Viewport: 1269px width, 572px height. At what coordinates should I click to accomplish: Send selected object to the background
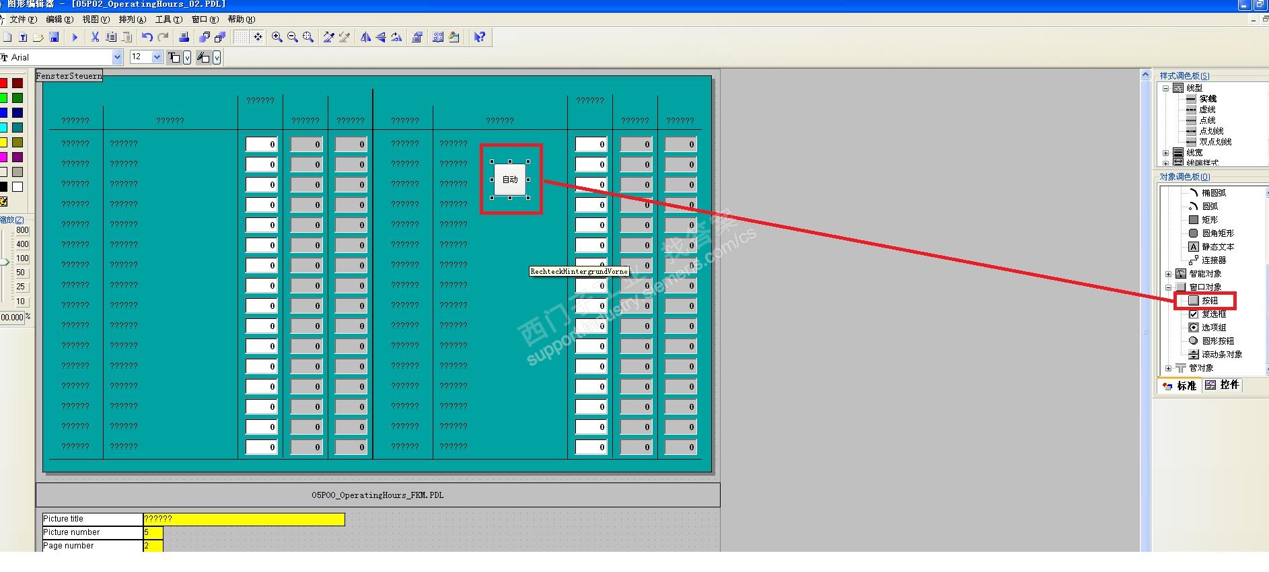(220, 38)
